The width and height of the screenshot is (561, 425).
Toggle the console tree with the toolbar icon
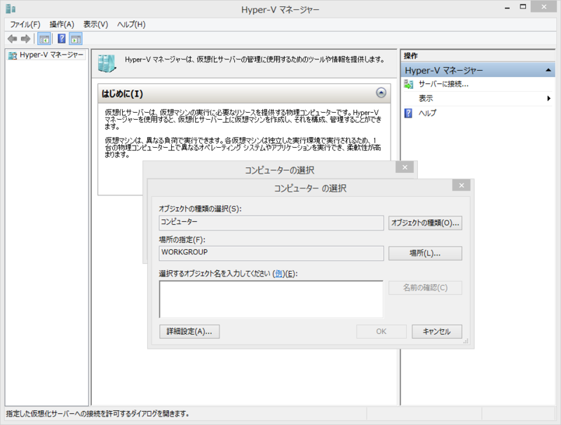pos(43,39)
